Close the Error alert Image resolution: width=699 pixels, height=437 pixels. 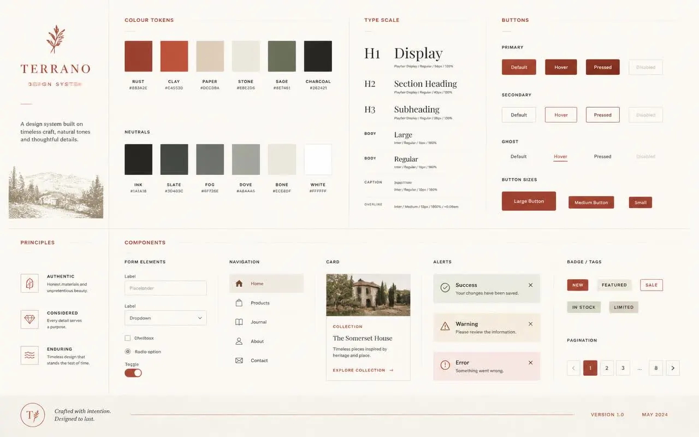pyautogui.click(x=530, y=363)
